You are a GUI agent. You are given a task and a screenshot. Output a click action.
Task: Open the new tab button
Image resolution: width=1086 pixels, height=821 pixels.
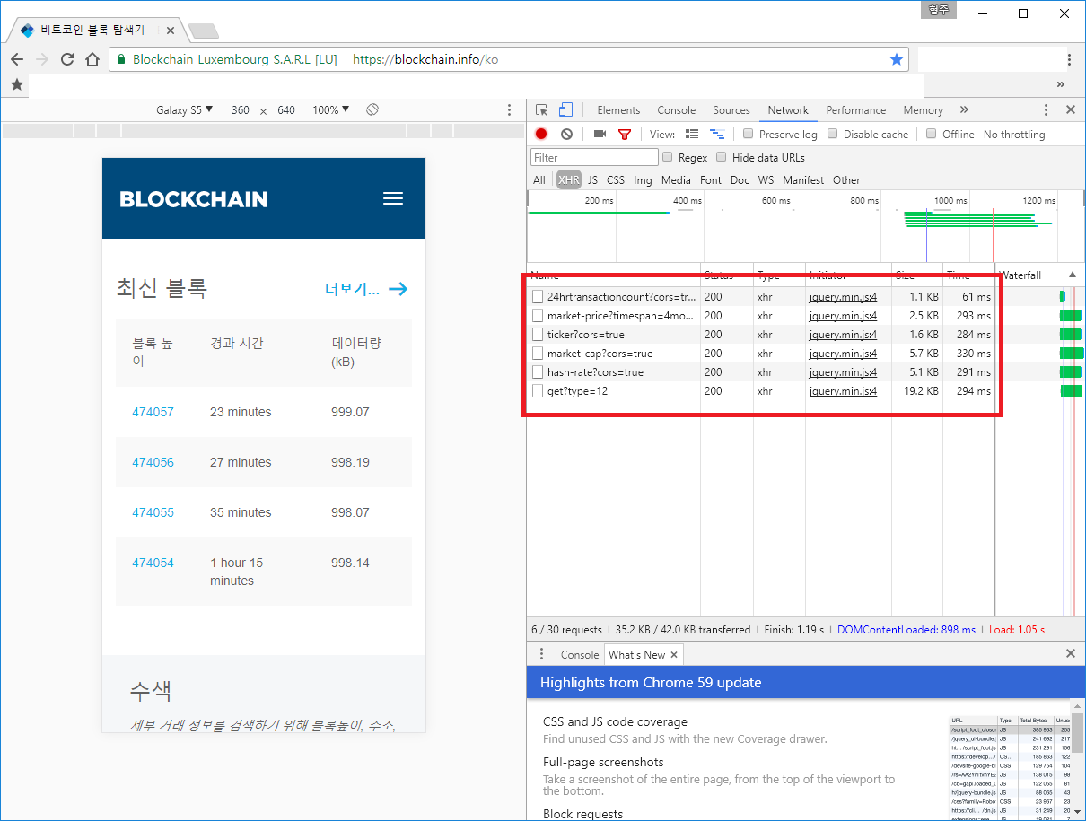click(204, 31)
